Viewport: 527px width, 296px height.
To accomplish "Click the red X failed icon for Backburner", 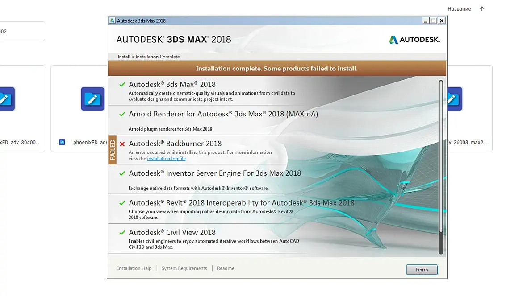I will pyautogui.click(x=122, y=144).
